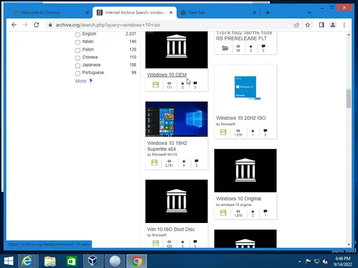
Task: Check the Italian language filter
Action: pyautogui.click(x=78, y=42)
